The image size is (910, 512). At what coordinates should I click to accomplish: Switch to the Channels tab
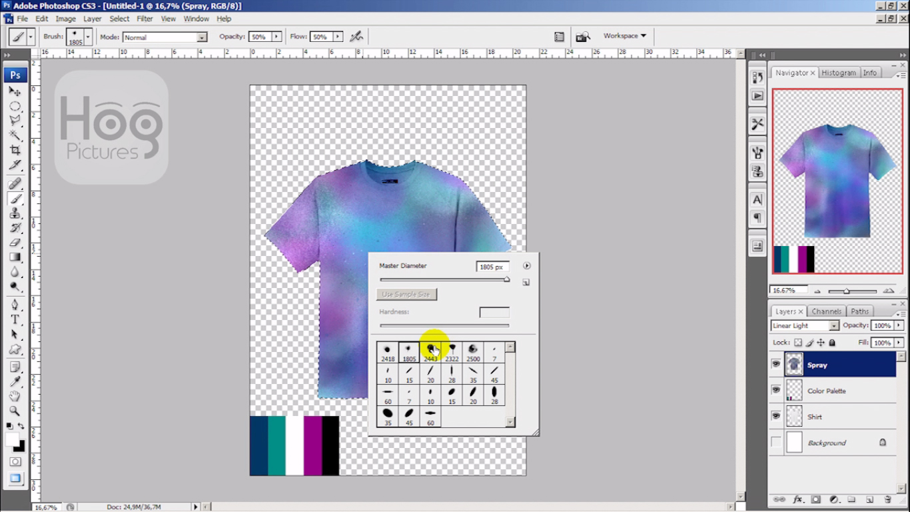(x=826, y=311)
